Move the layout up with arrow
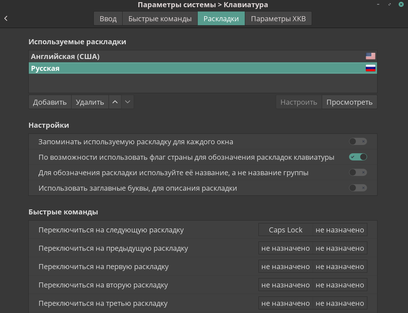408x313 pixels. pyautogui.click(x=115, y=102)
